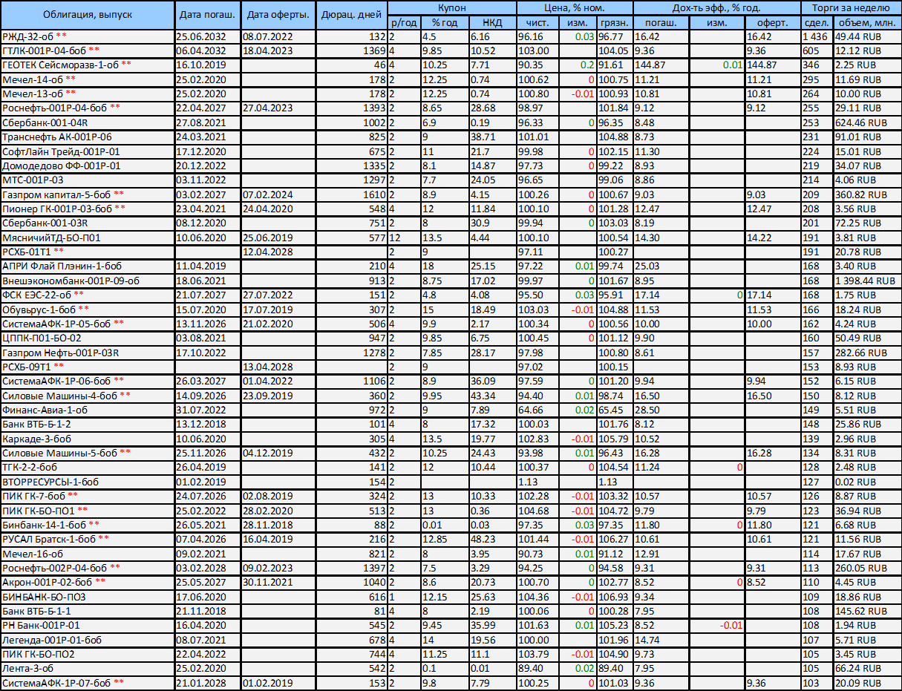Click the 'Купон' group header
The height and width of the screenshot is (691, 902).
pyautogui.click(x=451, y=8)
